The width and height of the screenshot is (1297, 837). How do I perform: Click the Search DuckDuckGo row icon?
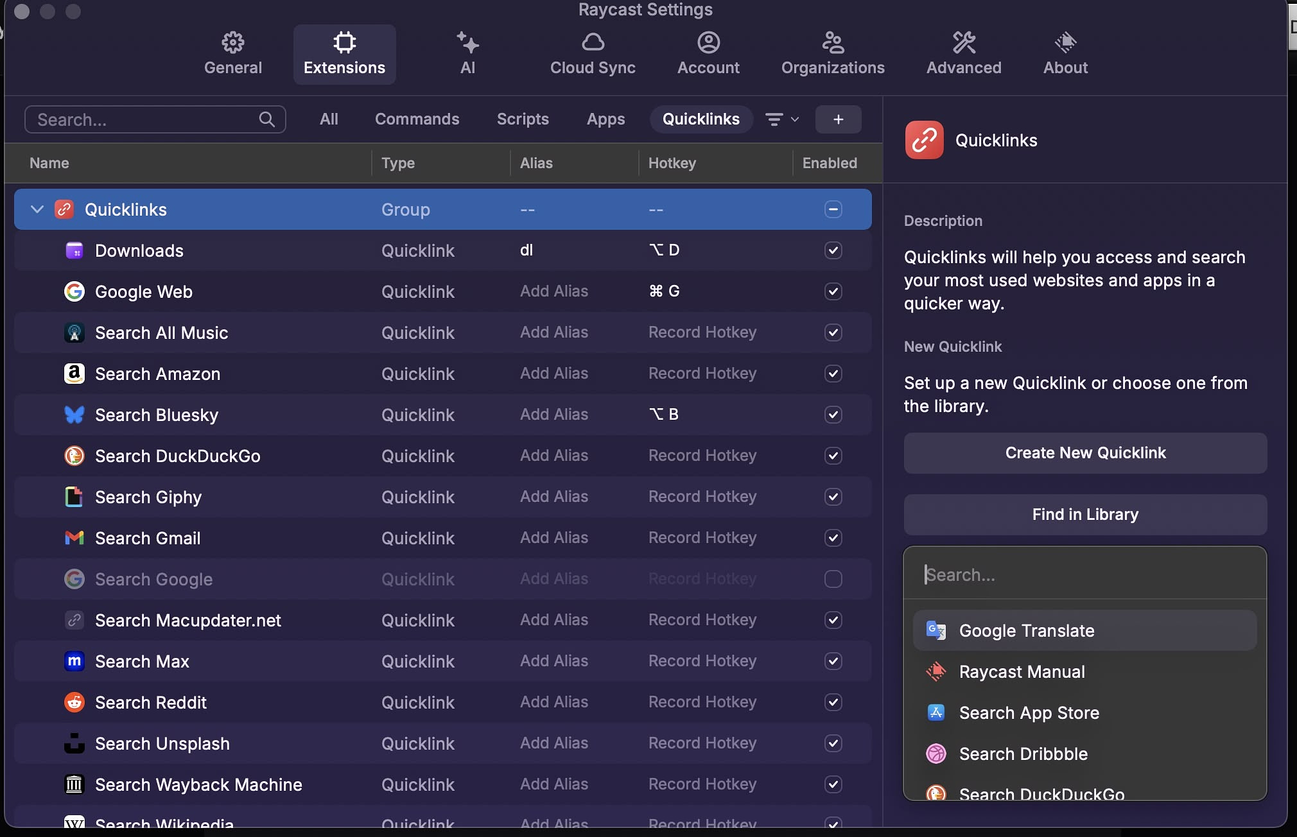tap(74, 456)
